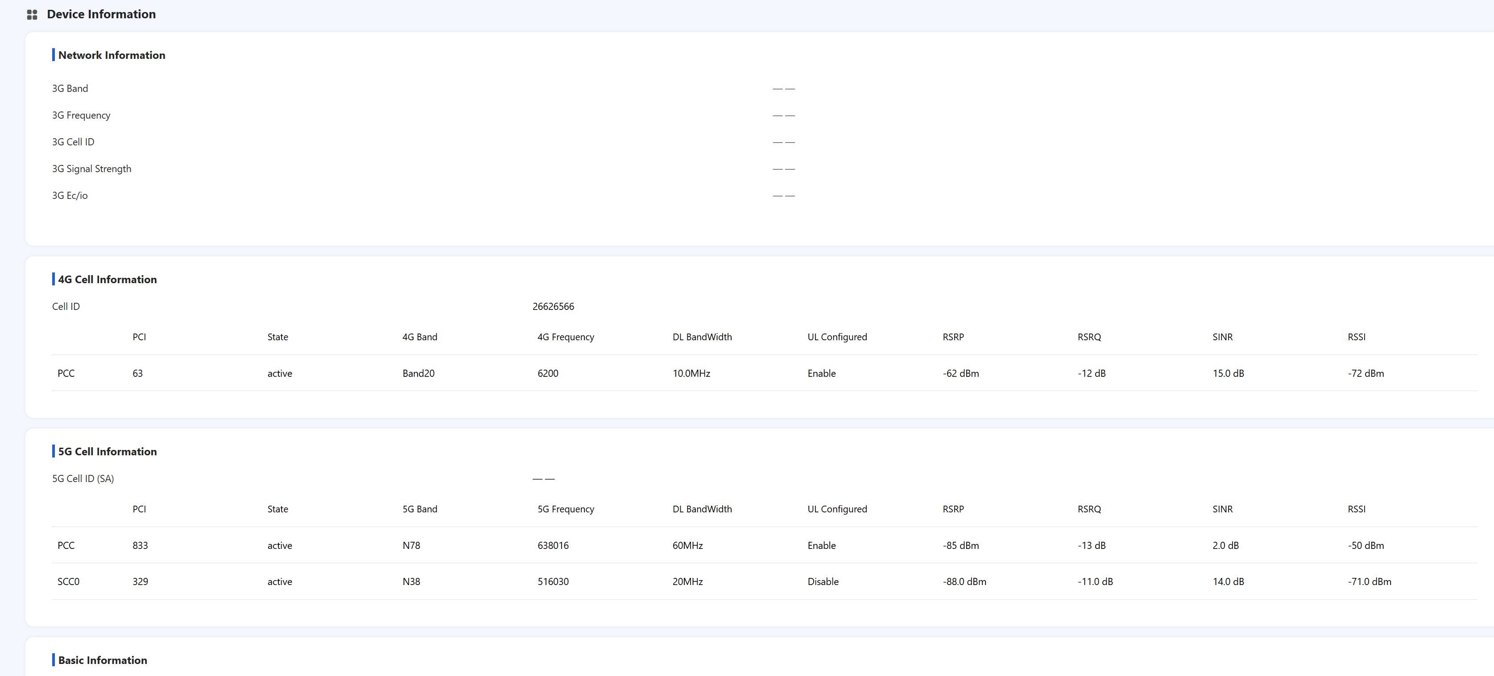The height and width of the screenshot is (676, 1494).
Task: Click the Device Information grid icon
Action: [32, 15]
